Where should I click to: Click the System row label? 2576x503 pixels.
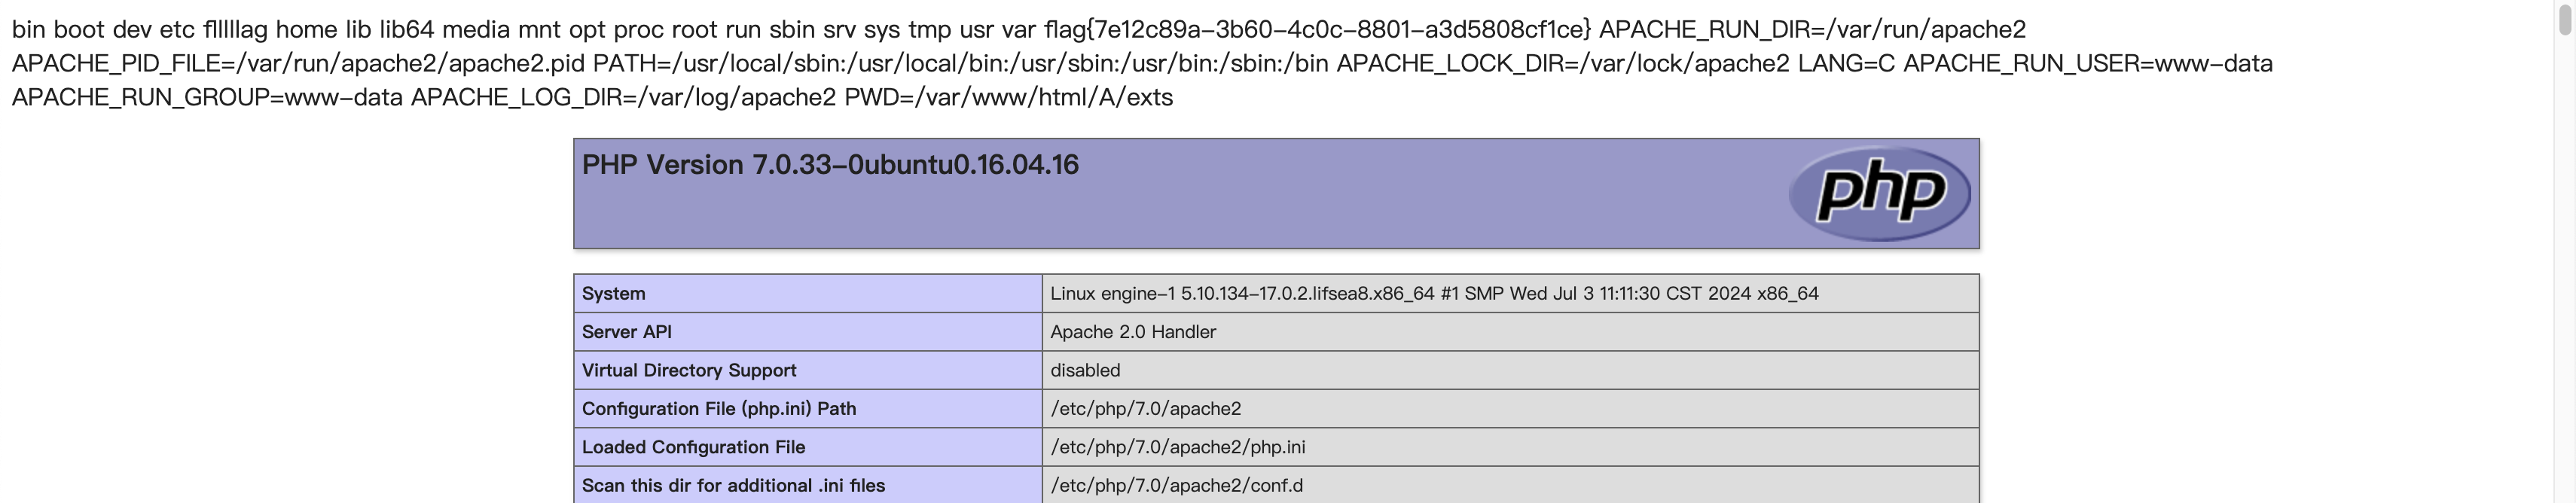(613, 293)
